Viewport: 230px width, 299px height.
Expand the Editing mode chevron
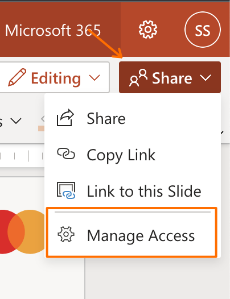tap(95, 78)
